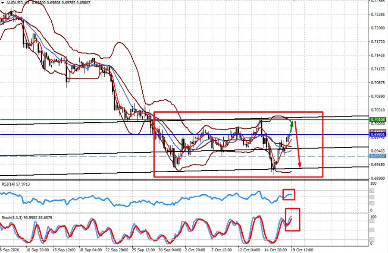
Task: Open the chart menu triangle beside AUDUSD
Action: coord(3,3)
